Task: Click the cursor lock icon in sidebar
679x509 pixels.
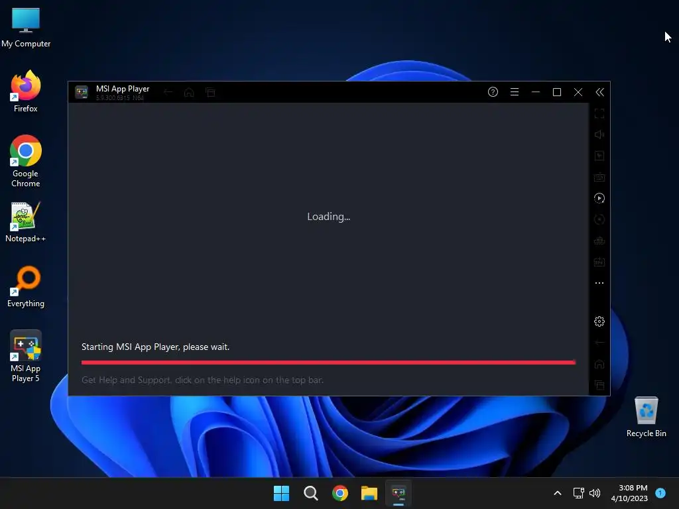Action: tap(599, 156)
